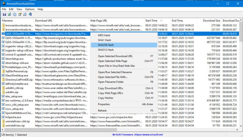Sort by Start Time column header
Image resolution: width=243 pixels, height=137 pixels.
tap(157, 21)
